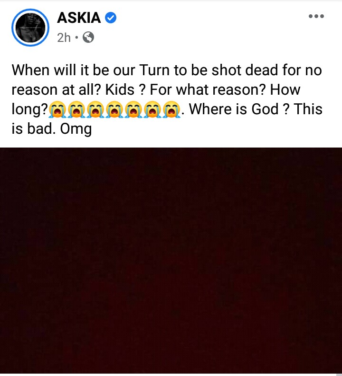Click the first crying emoji after "long?"
The width and height of the screenshot is (342, 376).
[x=57, y=109]
